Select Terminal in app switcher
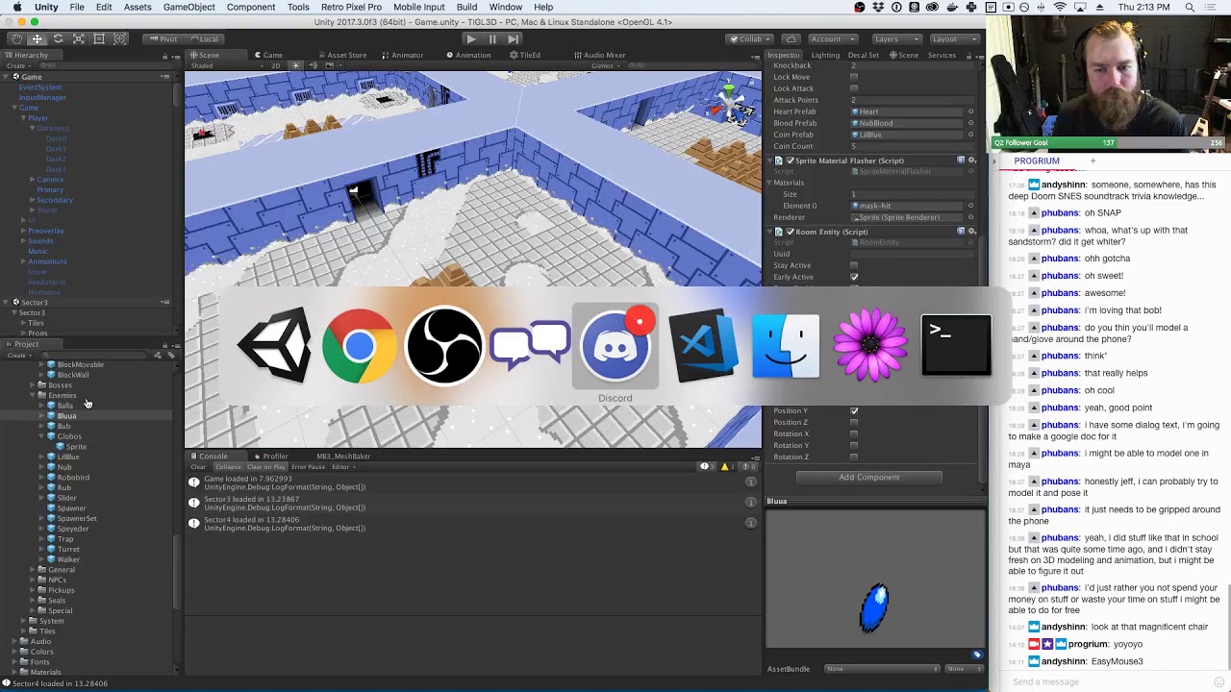The height and width of the screenshot is (692, 1231). pos(956,346)
